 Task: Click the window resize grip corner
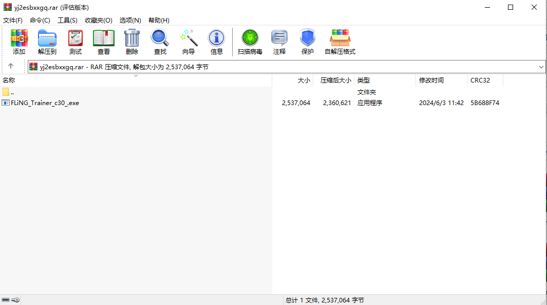[x=543, y=301]
